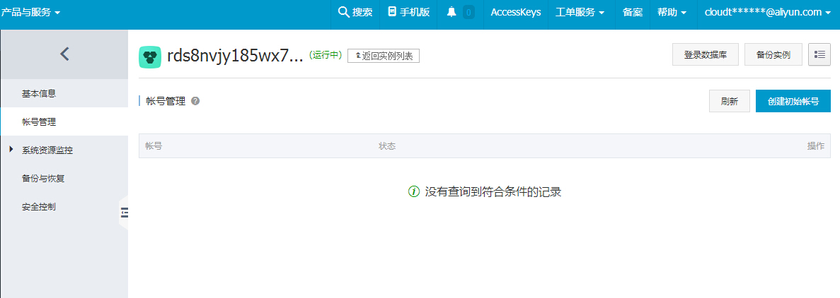The height and width of the screenshot is (298, 840).
Task: Click the RDS instance logo icon
Action: point(150,56)
